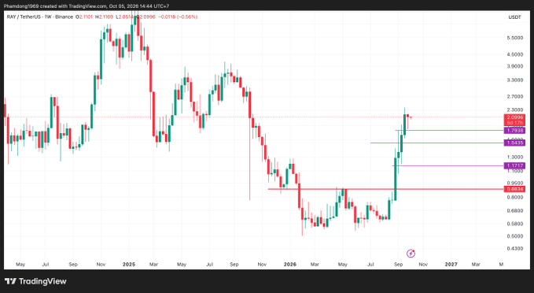The height and width of the screenshot is (293, 534).
Task: Click the 2027 label on time axis
Action: point(451,264)
